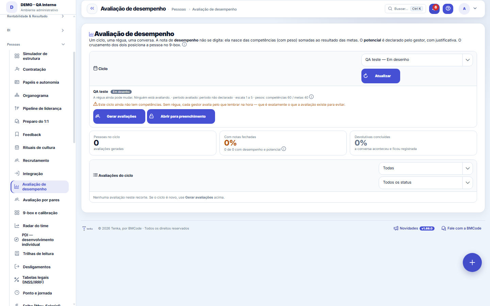Open the 'Todos os status' dropdown
The width and height of the screenshot is (490, 306).
426,183
